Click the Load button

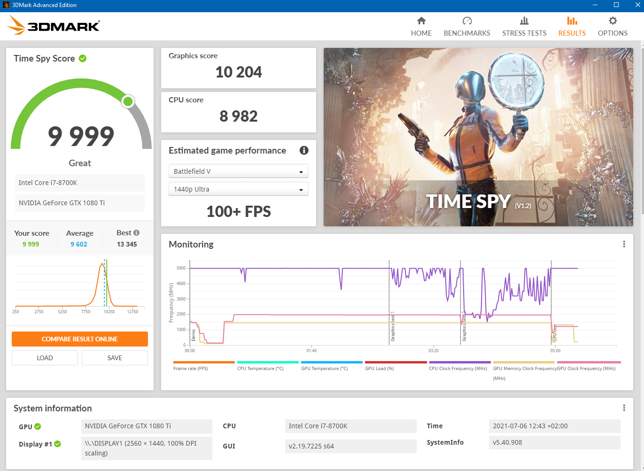[x=45, y=358]
